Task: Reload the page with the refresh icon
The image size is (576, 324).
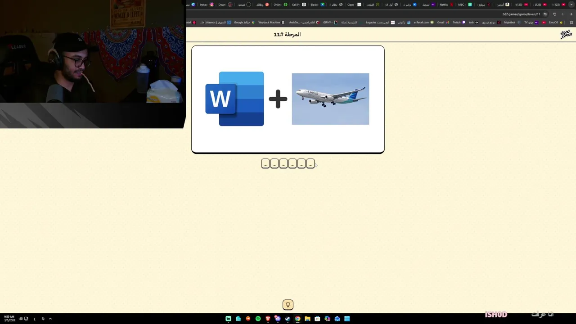Action: (x=555, y=14)
